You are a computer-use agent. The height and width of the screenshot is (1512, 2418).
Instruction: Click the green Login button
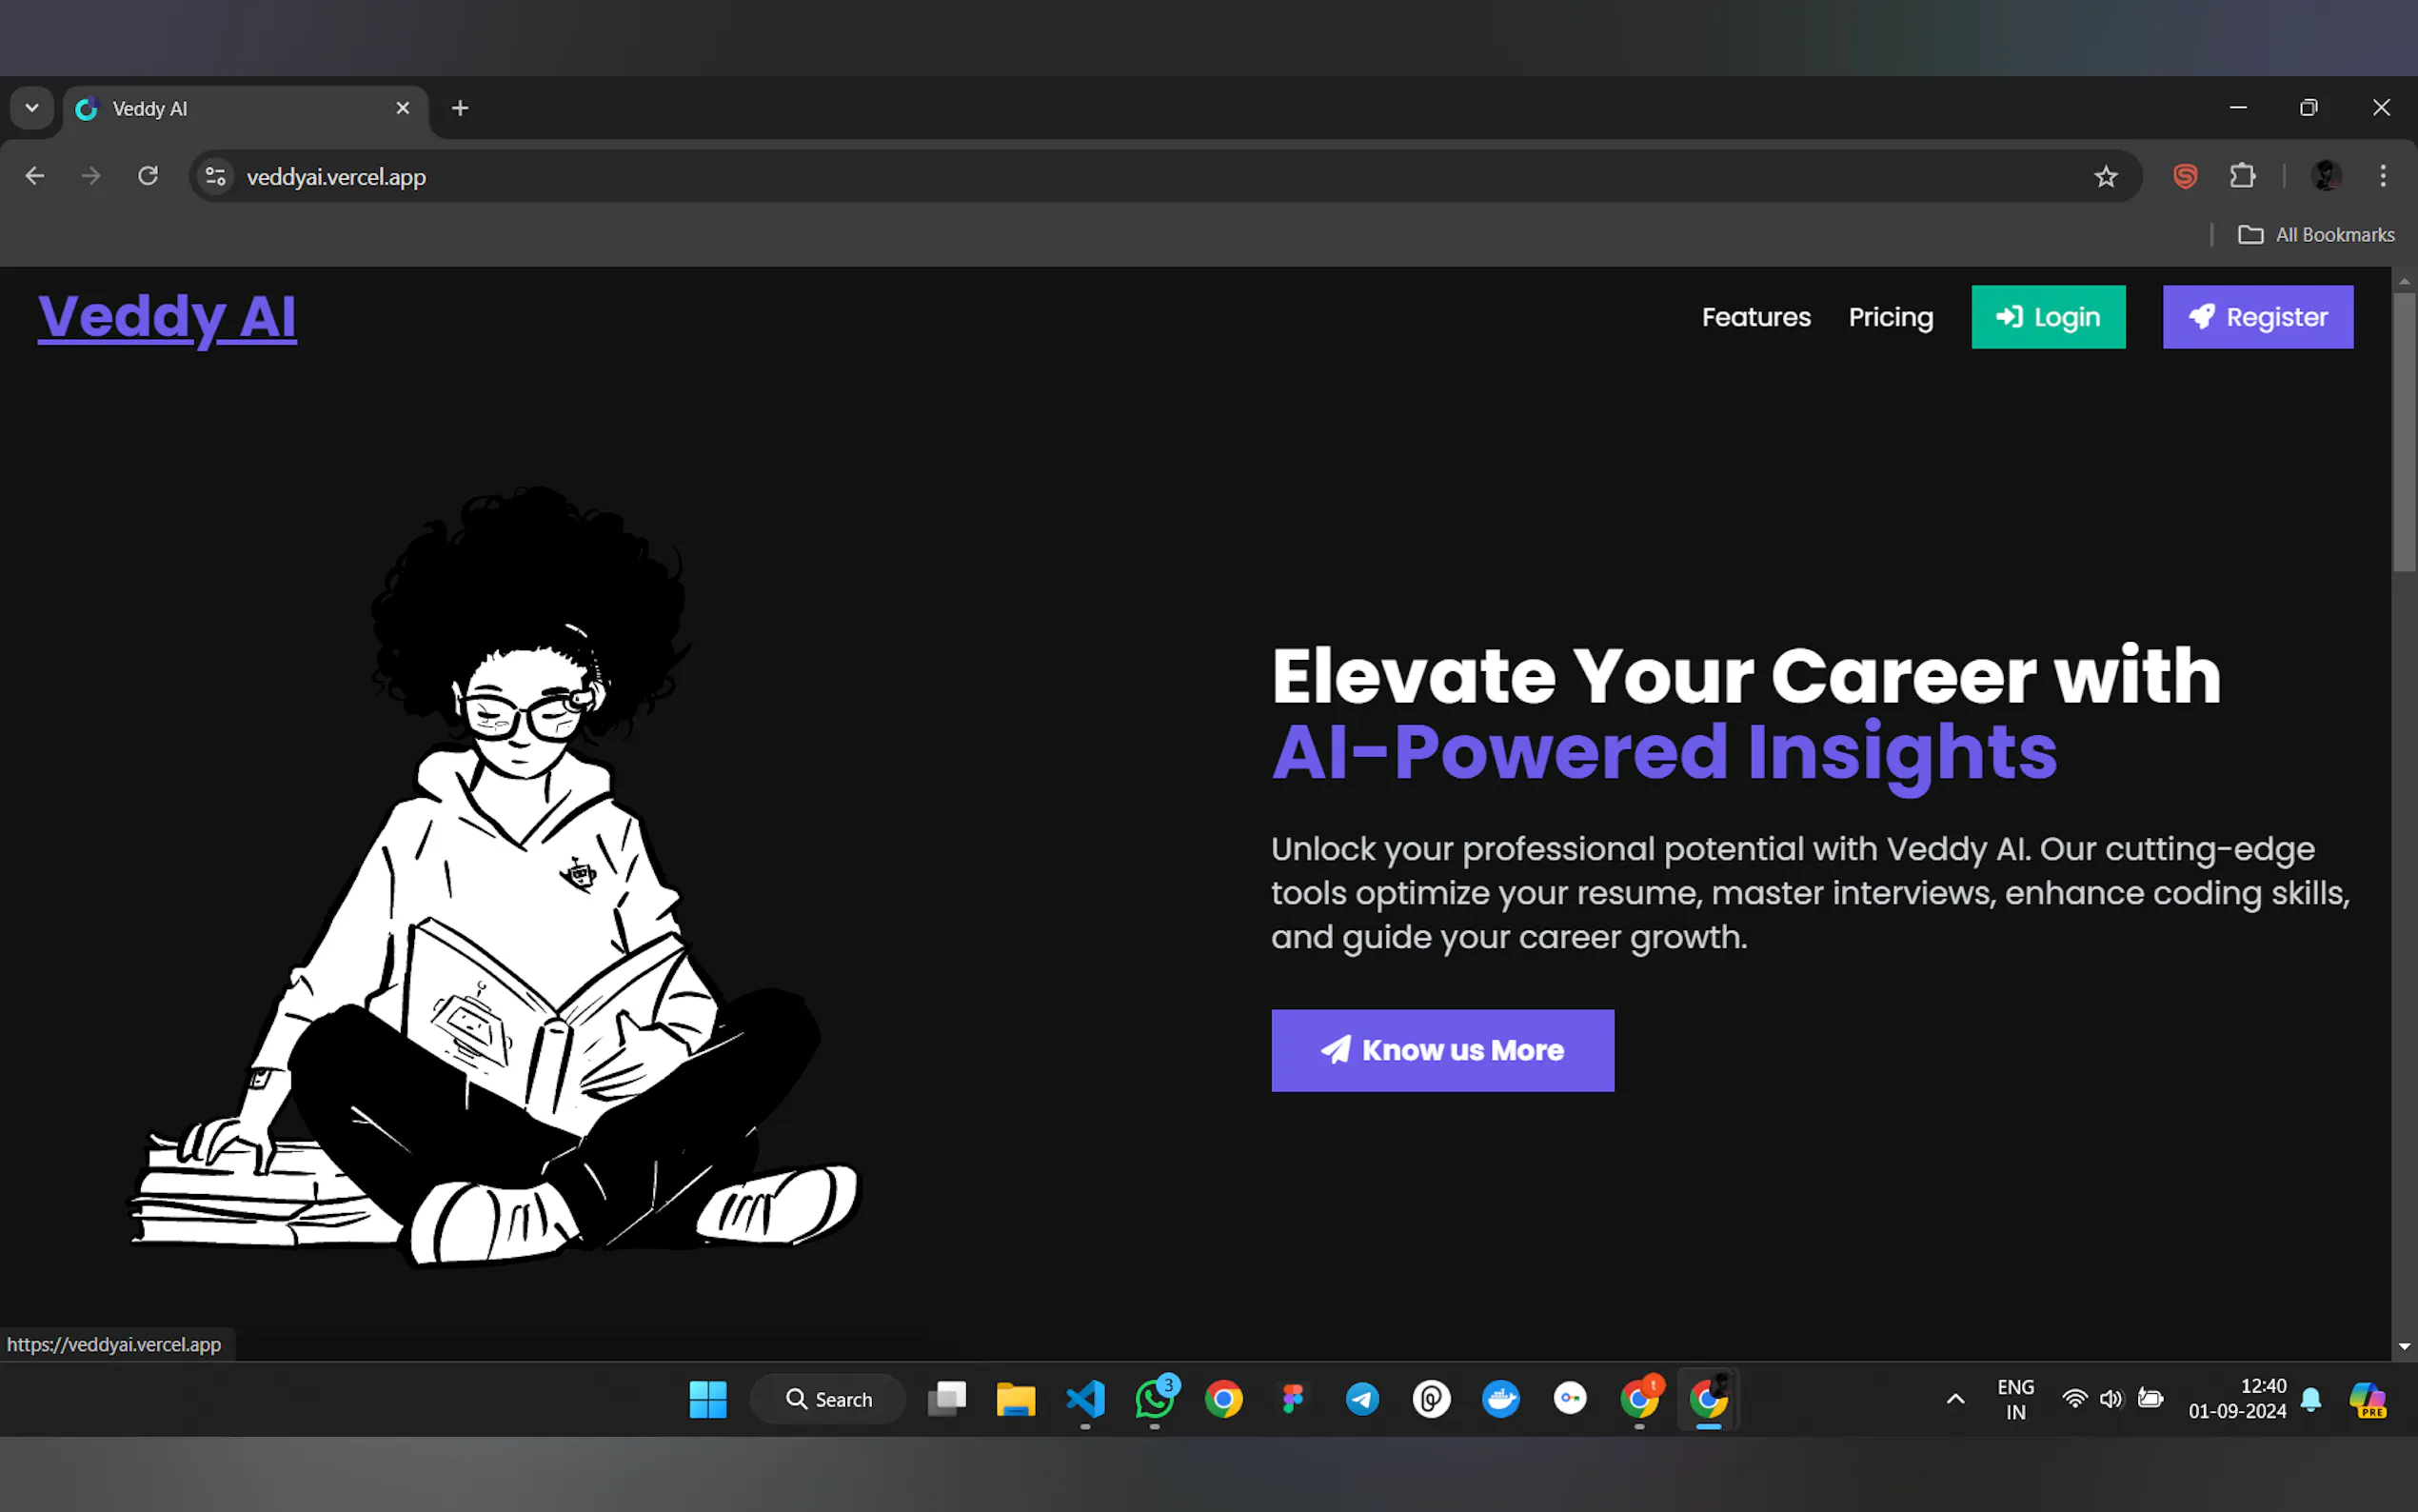[2047, 317]
